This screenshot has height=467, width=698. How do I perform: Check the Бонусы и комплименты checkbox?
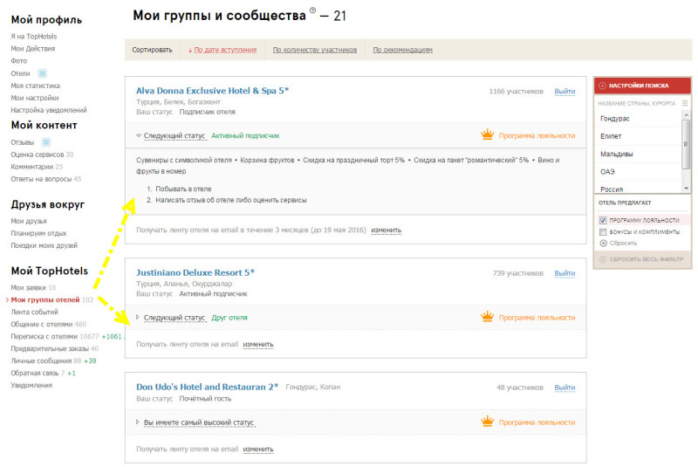point(603,231)
